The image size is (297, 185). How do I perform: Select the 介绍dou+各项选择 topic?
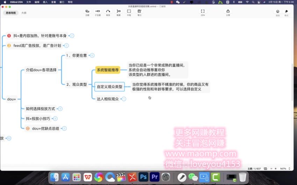(41, 70)
